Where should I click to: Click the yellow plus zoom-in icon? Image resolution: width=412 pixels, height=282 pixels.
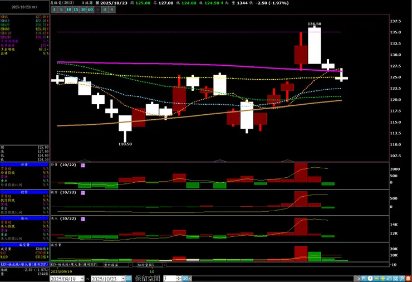point(383,278)
